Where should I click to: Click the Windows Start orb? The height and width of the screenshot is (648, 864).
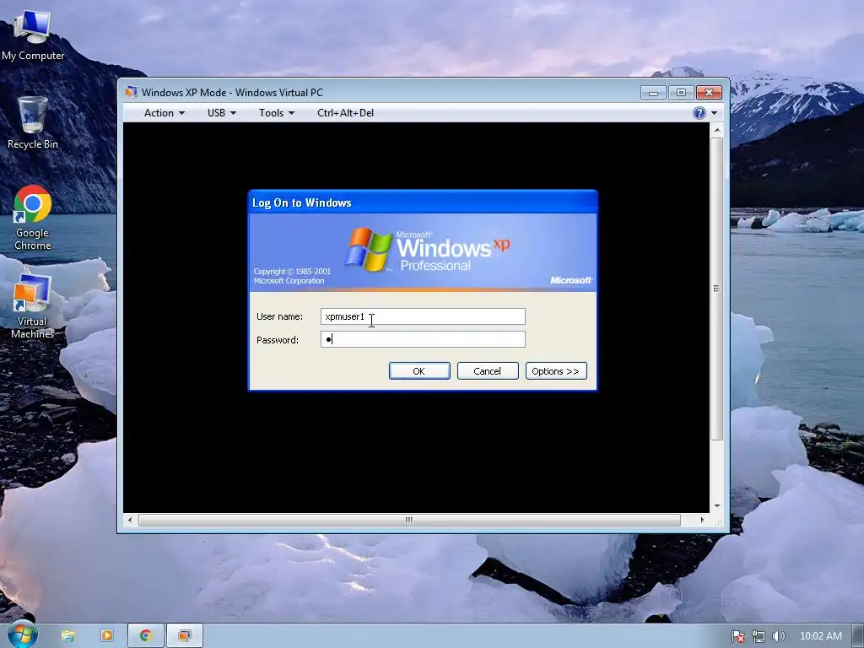(23, 635)
